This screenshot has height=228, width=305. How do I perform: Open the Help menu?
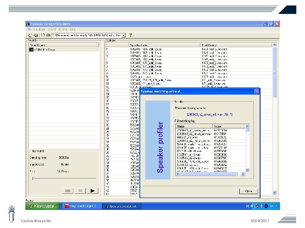(x=73, y=29)
